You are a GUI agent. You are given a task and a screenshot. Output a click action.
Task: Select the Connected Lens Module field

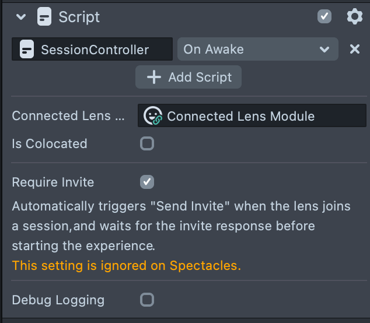point(251,115)
